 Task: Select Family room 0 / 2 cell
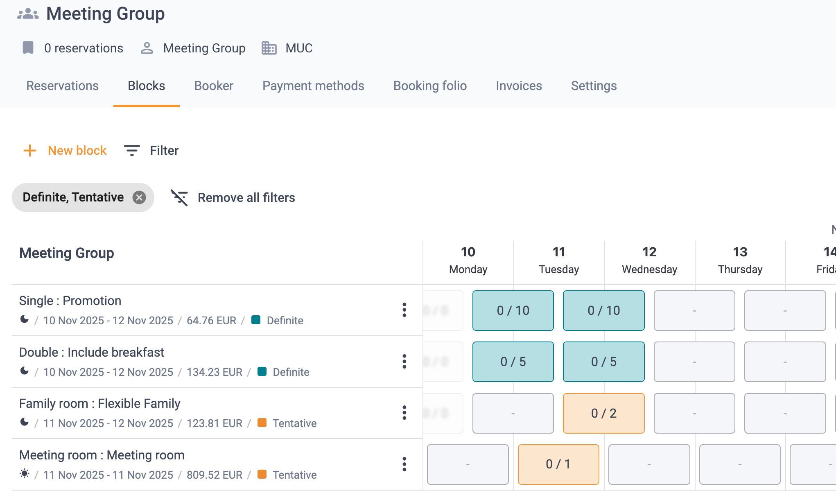coord(604,413)
